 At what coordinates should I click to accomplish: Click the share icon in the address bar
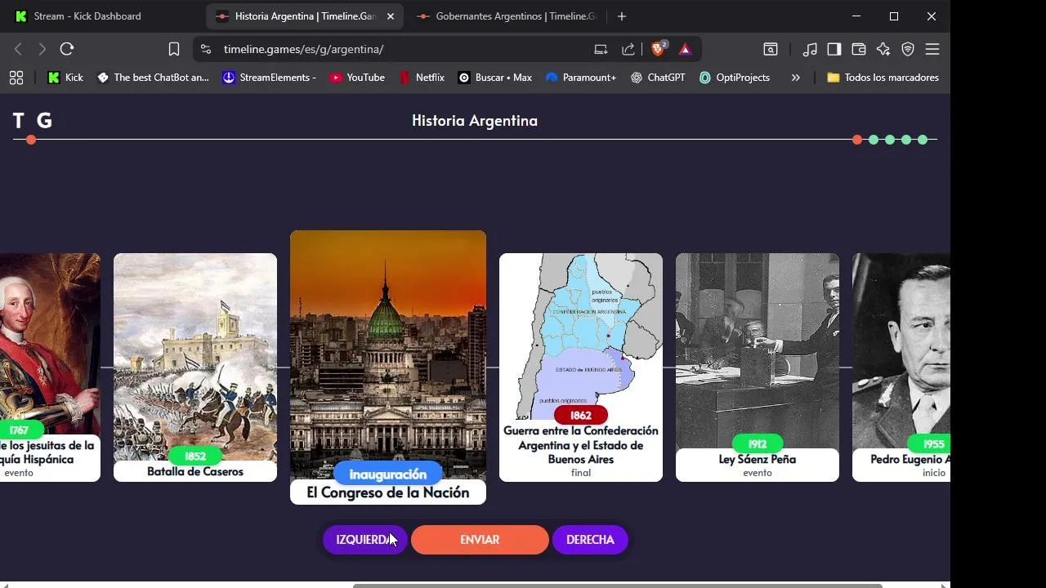628,49
